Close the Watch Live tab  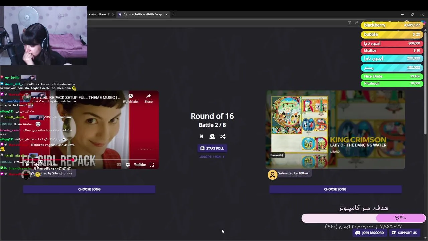(113, 14)
